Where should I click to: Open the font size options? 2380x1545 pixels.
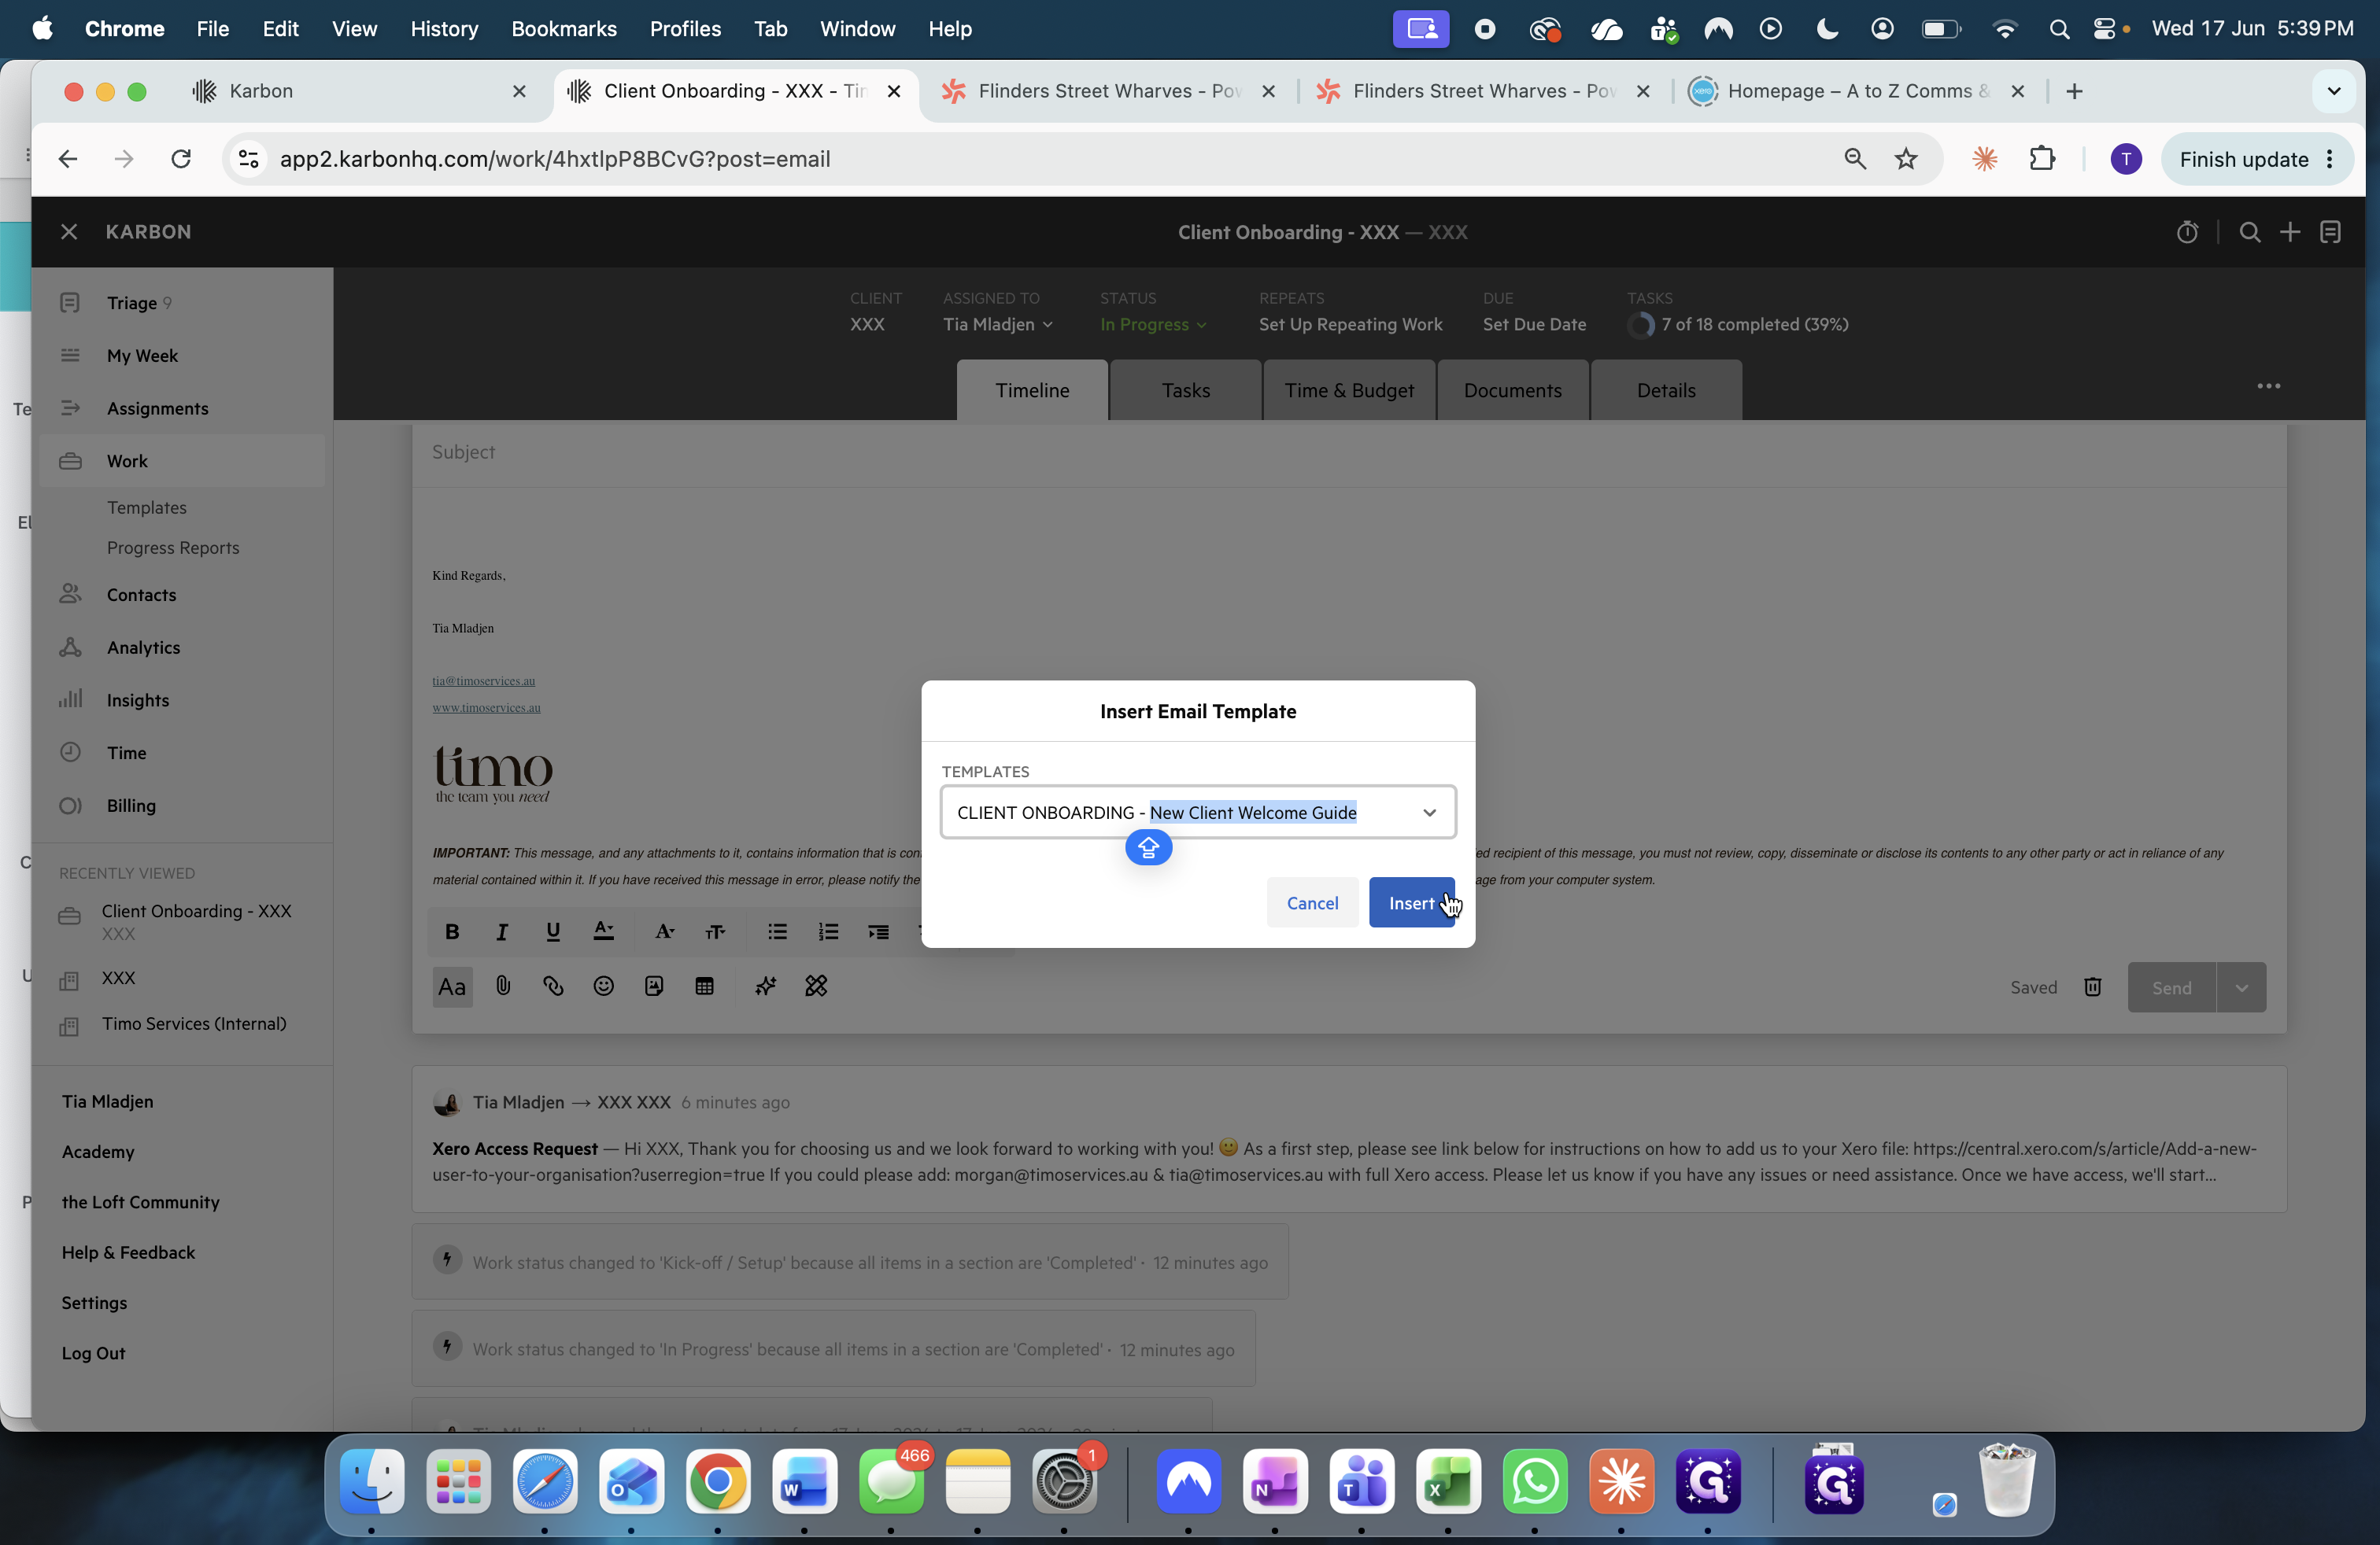(715, 931)
